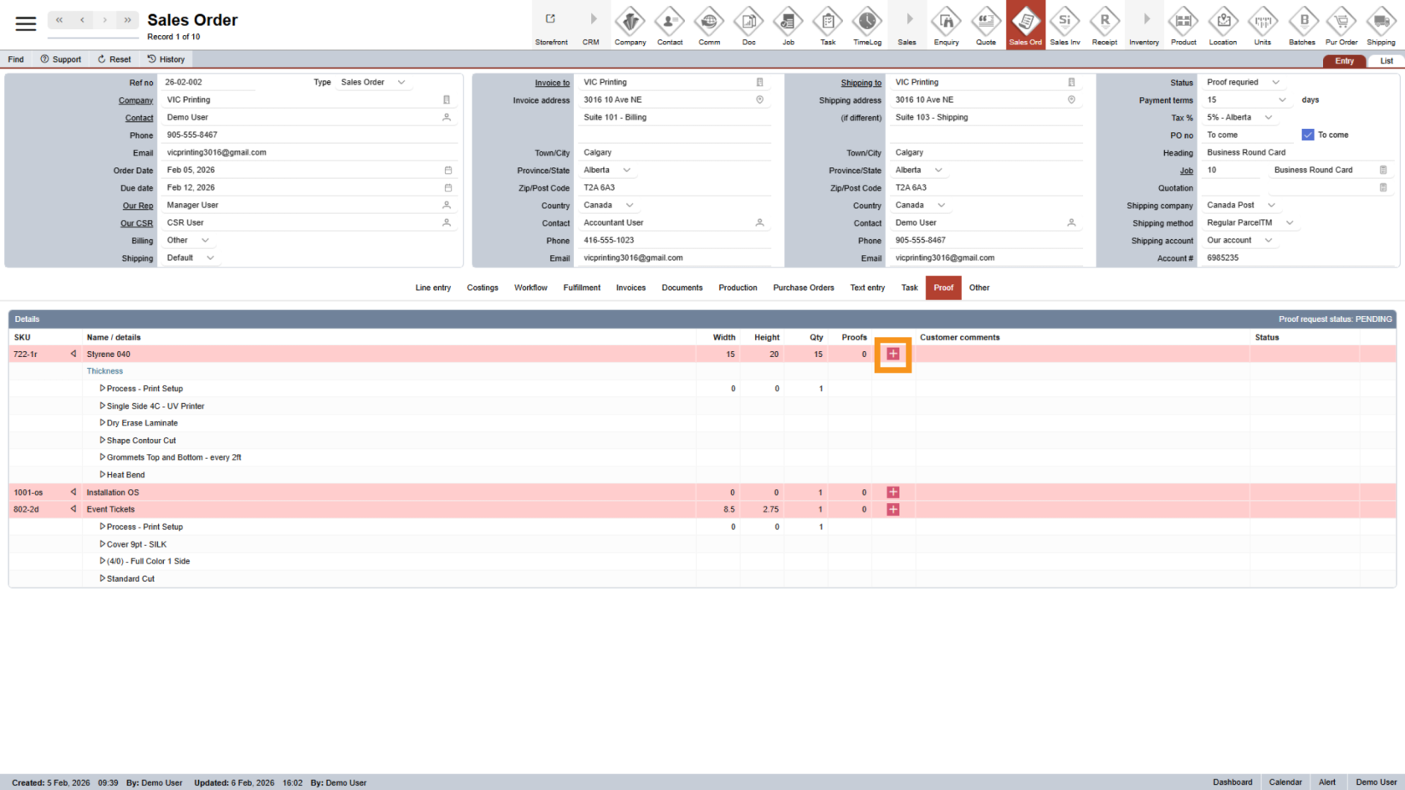Go to next record arrow
The width and height of the screenshot is (1405, 790).
point(105,20)
